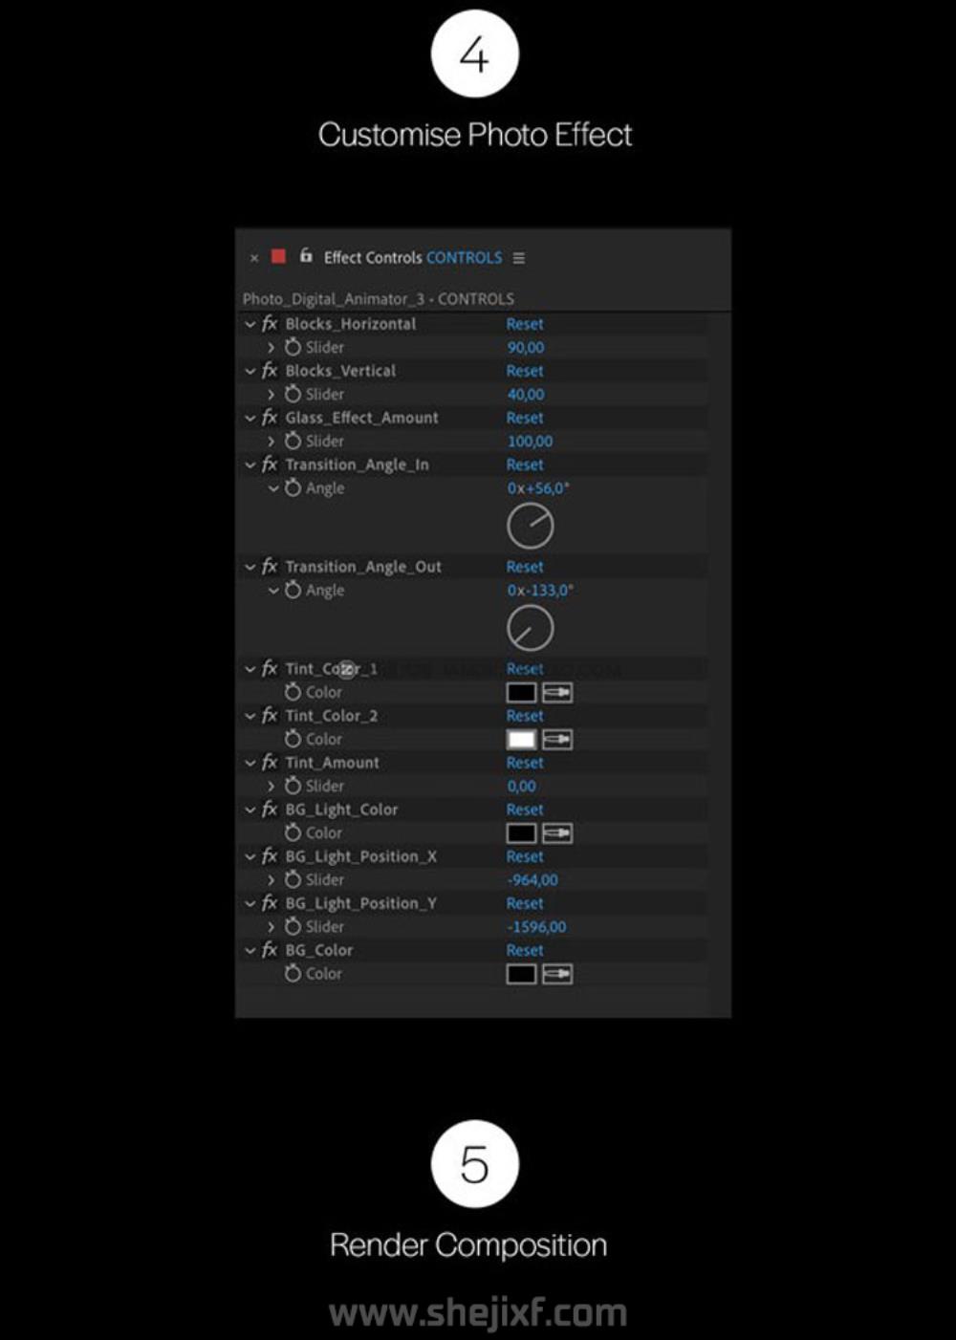The width and height of the screenshot is (956, 1340).
Task: Disable the fx for Tint_Amount effect
Action: point(270,763)
